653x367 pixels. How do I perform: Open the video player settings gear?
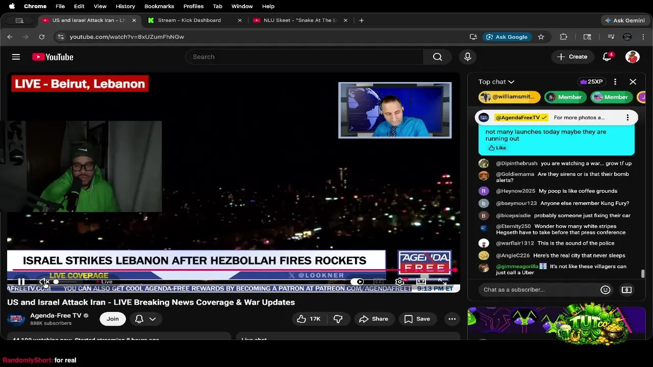pyautogui.click(x=400, y=281)
